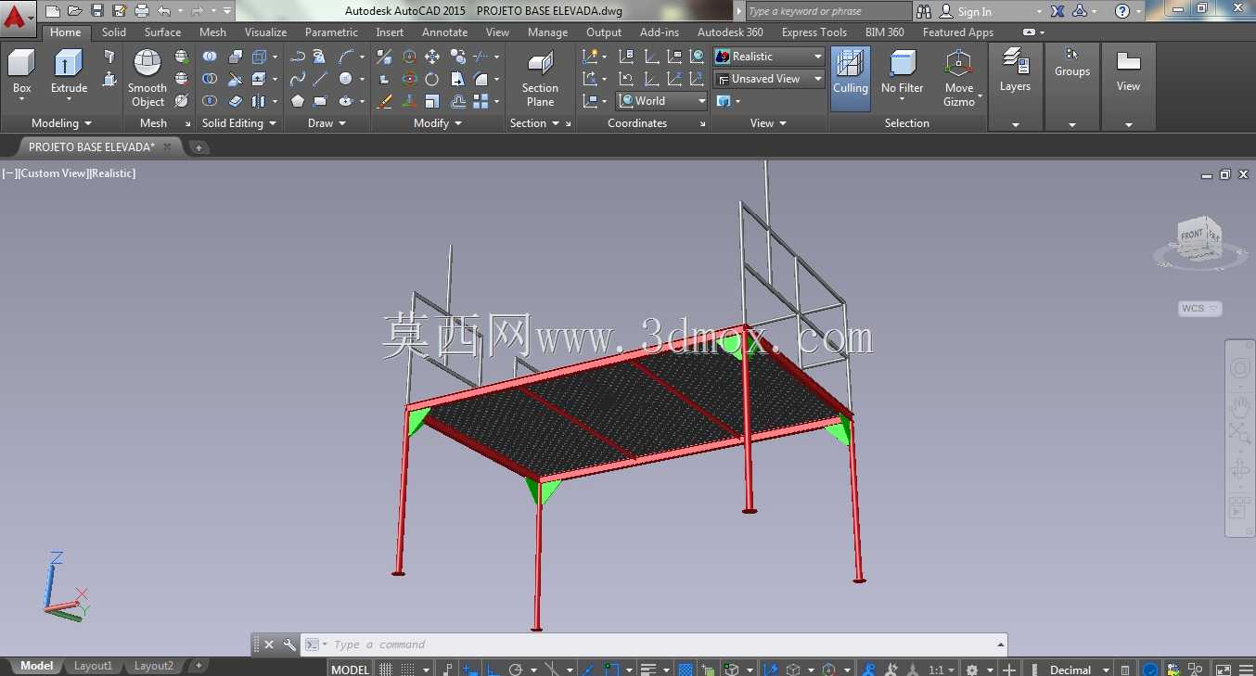Viewport: 1256px width, 676px height.
Task: Click the command line customize wrench icon
Action: pos(289,644)
